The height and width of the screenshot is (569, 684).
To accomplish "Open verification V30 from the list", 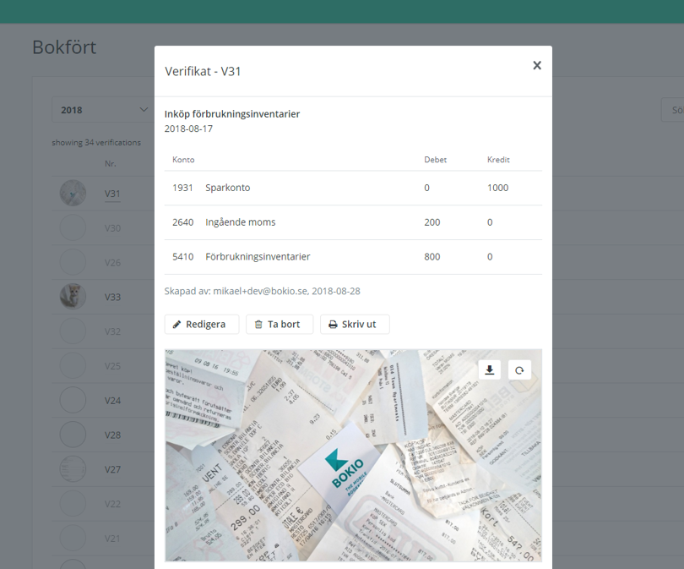I will coord(112,227).
